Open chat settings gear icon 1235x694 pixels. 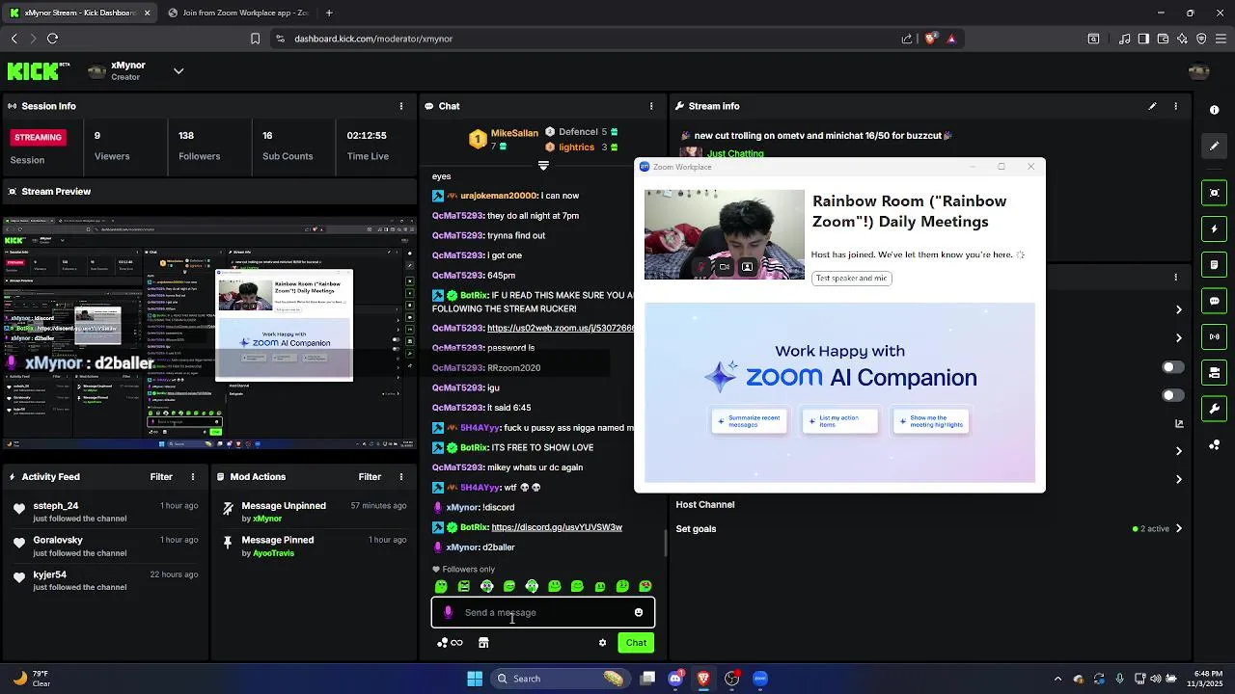coord(602,643)
